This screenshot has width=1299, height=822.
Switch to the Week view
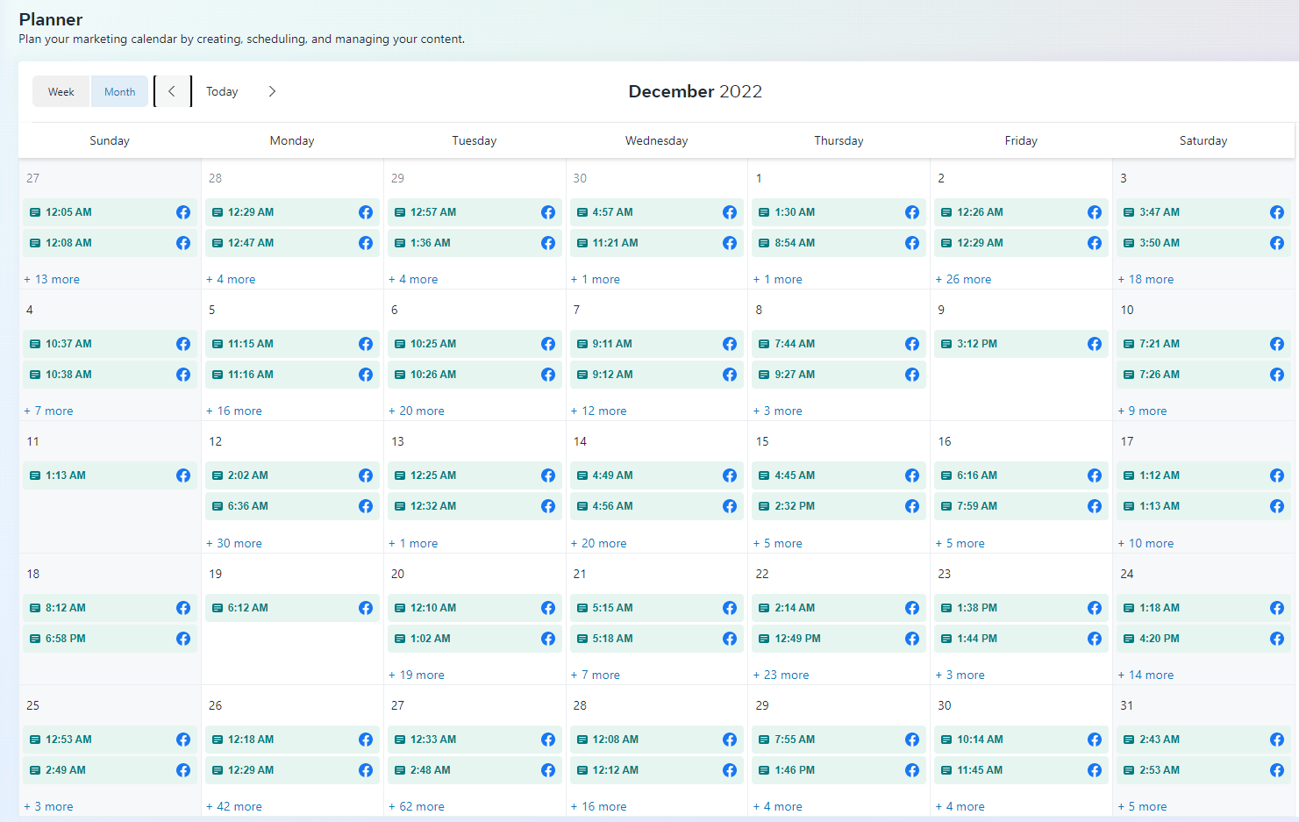[61, 92]
